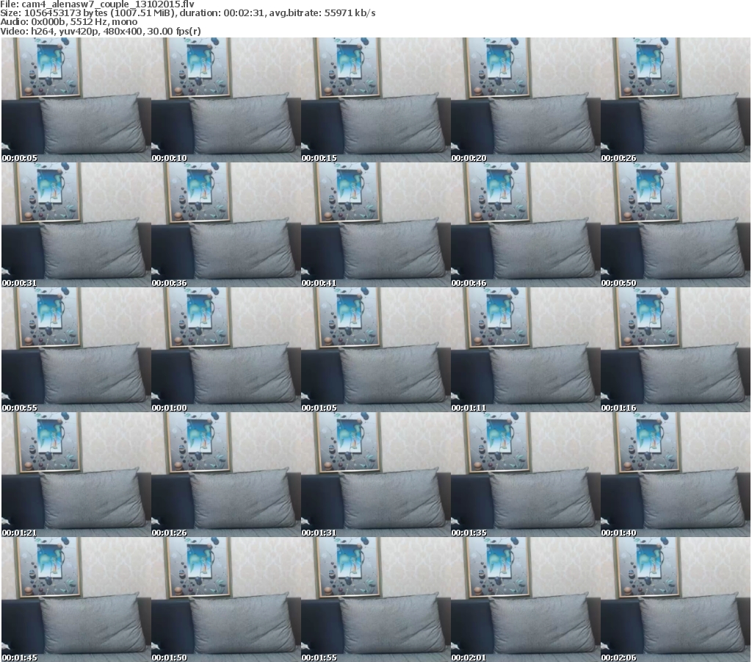The width and height of the screenshot is (752, 662).
Task: Click the frame timestamped 00:01:40
Action: tap(676, 475)
